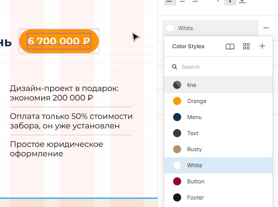The height and width of the screenshot is (207, 278).
Task: Switch color styles to grid view
Action: click(246, 46)
